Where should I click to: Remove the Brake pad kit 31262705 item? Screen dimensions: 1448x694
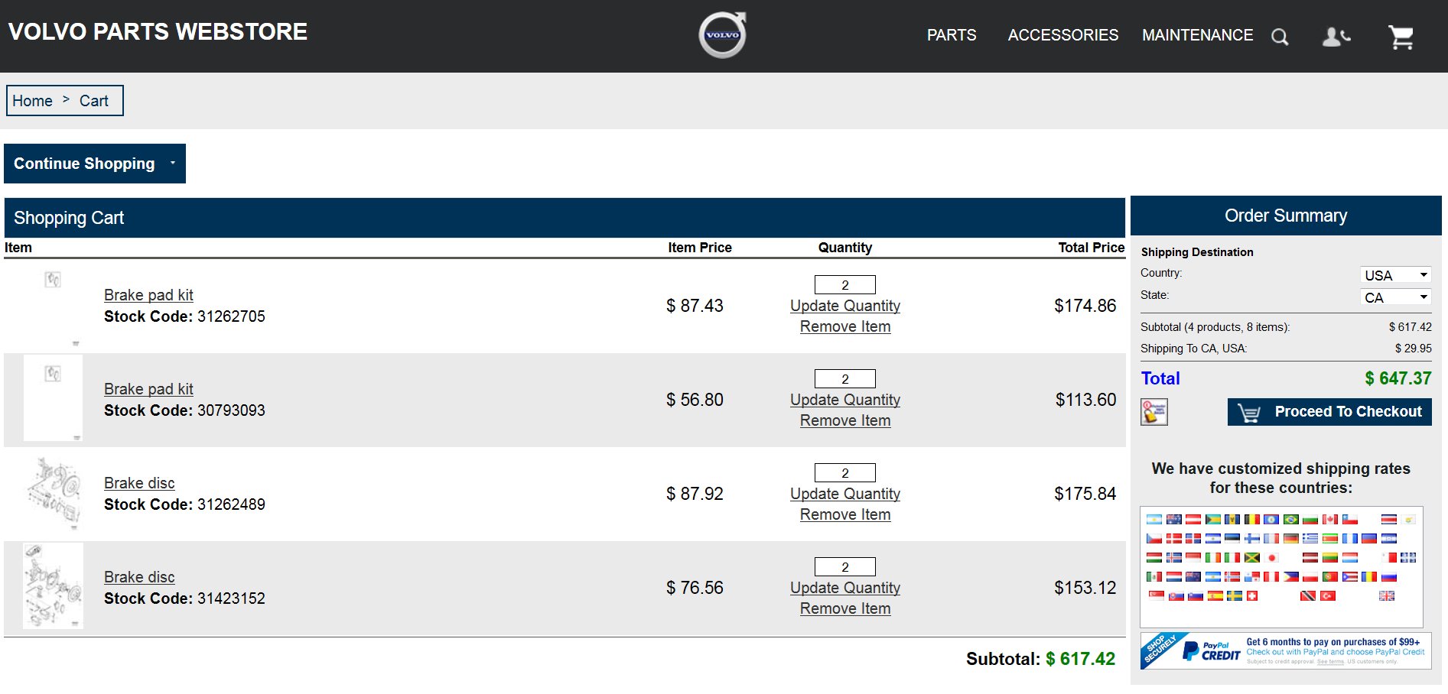(844, 326)
